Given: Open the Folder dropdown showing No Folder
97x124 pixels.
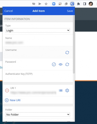Looking at the screenshot, I should click(x=37, y=114).
